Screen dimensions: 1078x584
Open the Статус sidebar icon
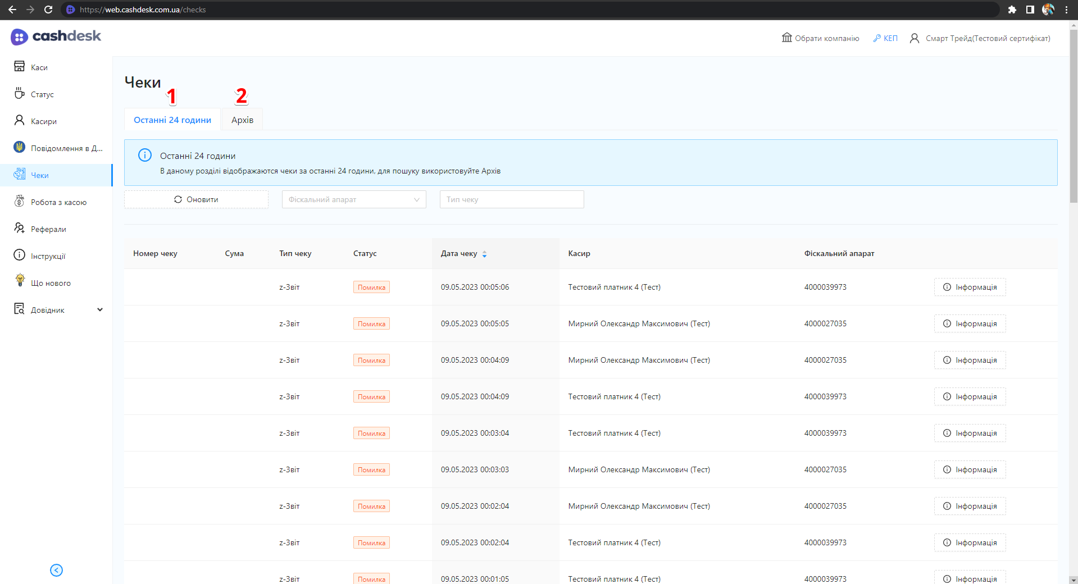20,93
